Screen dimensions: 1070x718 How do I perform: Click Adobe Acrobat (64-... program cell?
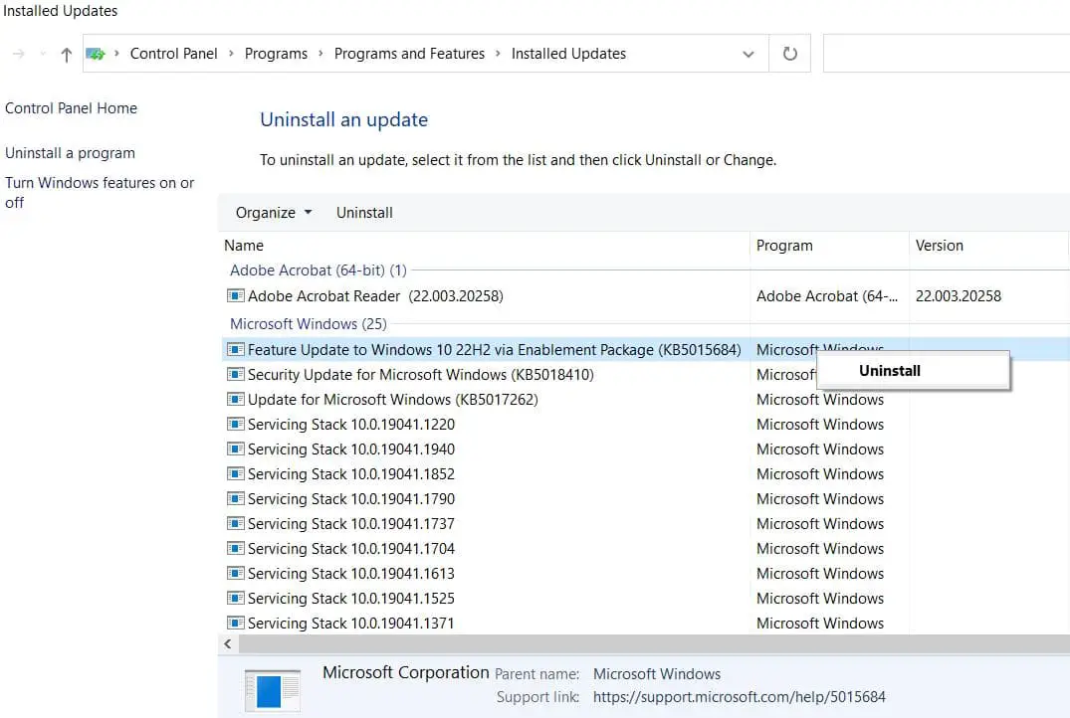827,296
